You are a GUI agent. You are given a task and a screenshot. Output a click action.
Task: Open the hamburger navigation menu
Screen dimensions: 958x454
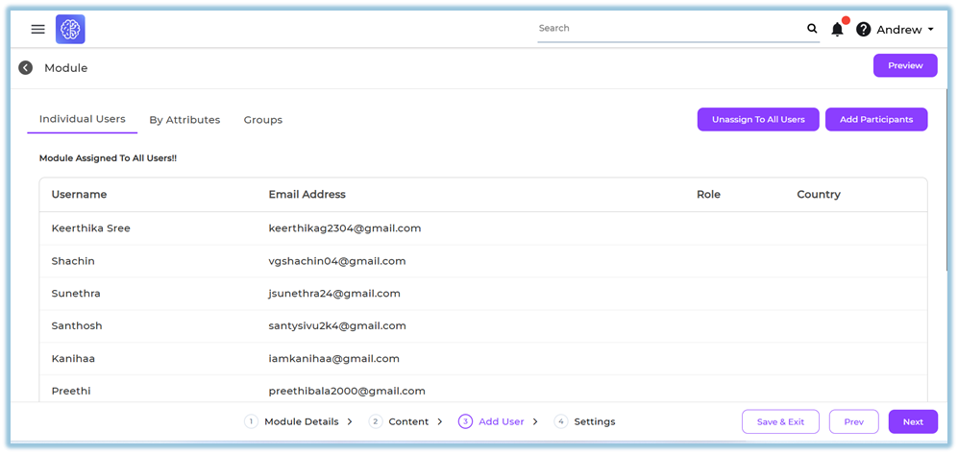pos(37,29)
